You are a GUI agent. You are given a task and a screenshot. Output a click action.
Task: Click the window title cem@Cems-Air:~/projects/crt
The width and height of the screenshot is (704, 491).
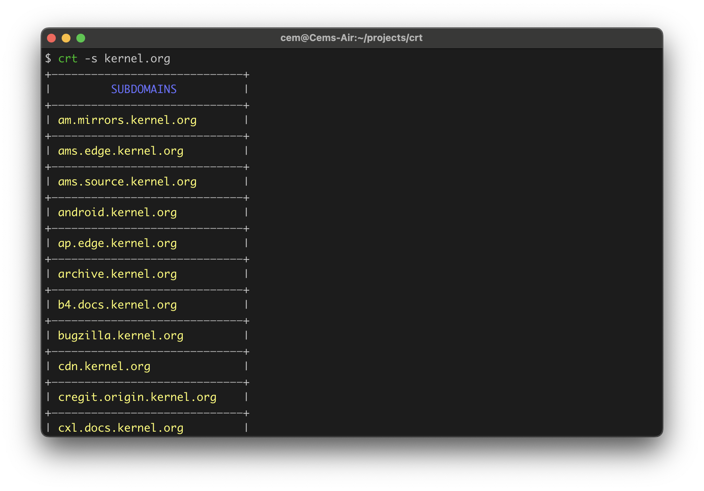tap(351, 38)
